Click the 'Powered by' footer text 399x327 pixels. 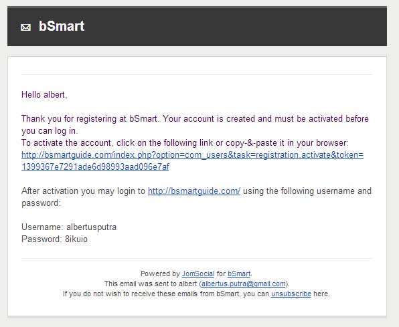point(160,274)
